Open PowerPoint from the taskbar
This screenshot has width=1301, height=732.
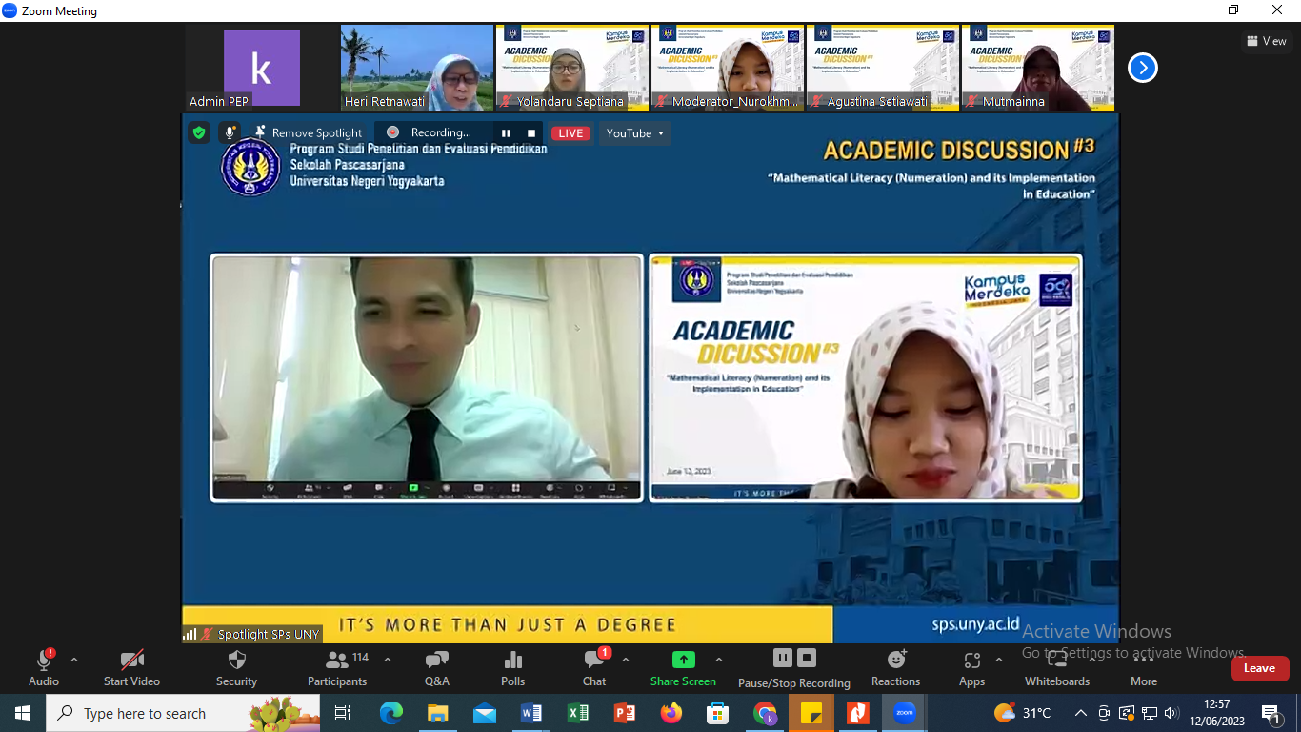tap(625, 713)
